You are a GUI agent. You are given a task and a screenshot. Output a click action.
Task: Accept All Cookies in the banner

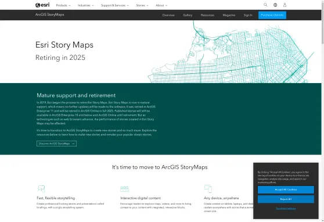coord(286,189)
